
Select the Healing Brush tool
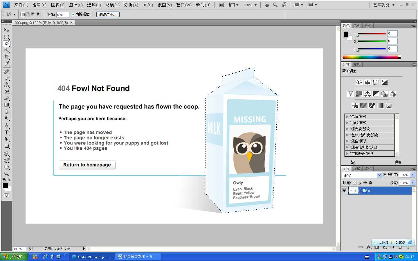click(7, 71)
